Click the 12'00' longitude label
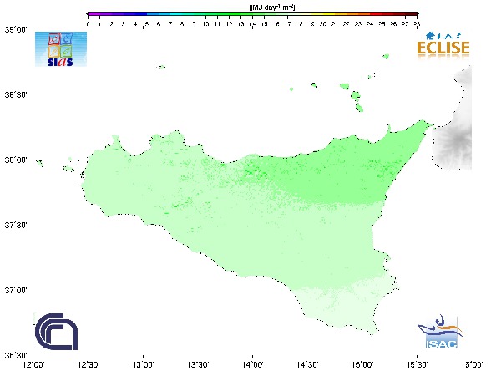The image size is (501, 376). pos(34,365)
